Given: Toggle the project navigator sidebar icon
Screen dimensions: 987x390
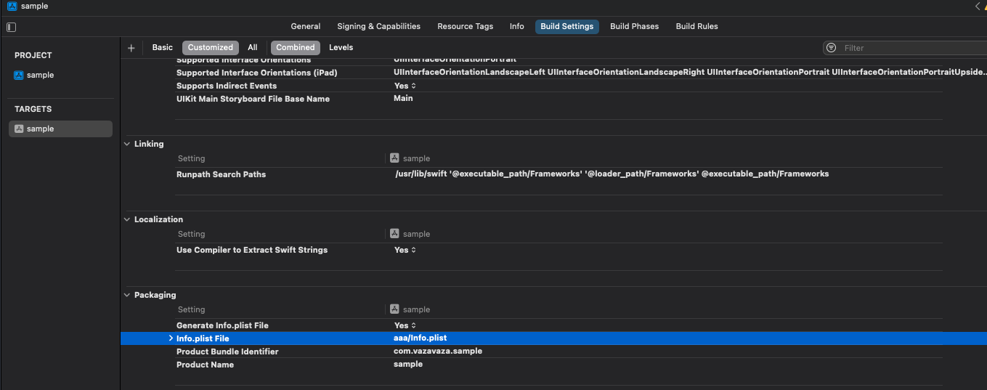Looking at the screenshot, I should (11, 27).
